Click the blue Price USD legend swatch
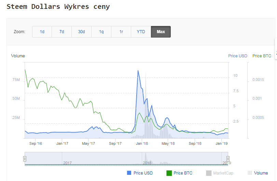Viewport: 277px width, 181px height. 129,173
